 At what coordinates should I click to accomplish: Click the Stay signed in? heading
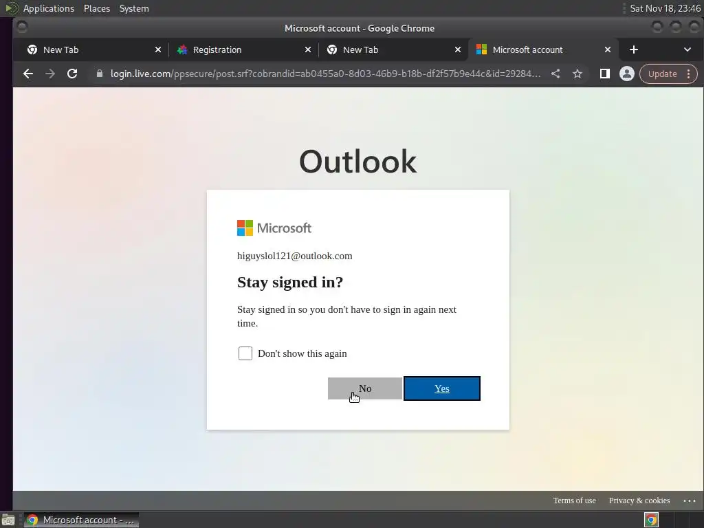pyautogui.click(x=290, y=282)
